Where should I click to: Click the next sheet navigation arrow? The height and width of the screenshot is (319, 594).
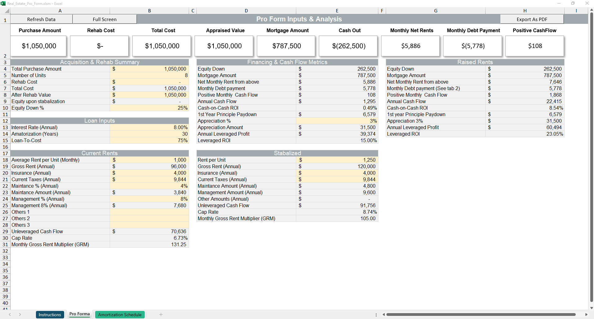[x=20, y=314]
